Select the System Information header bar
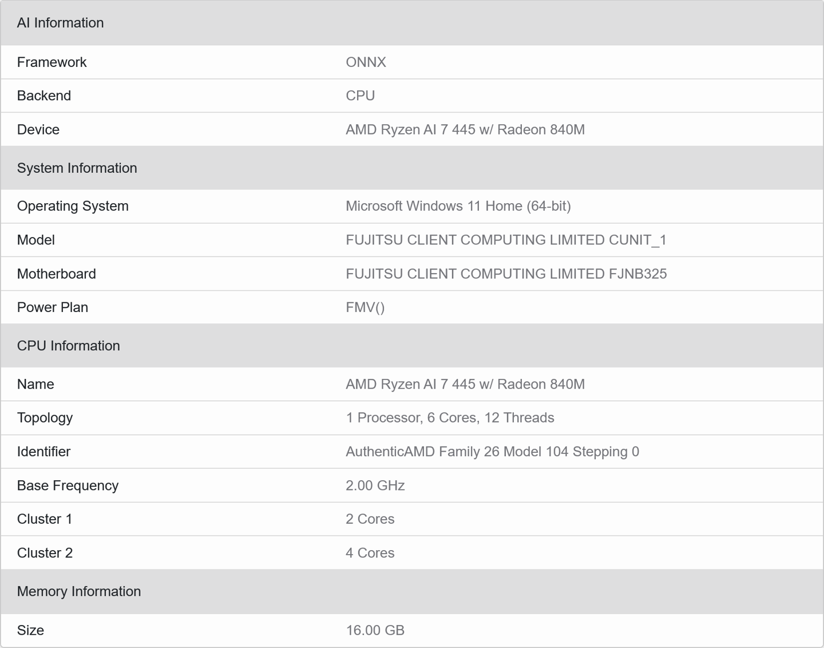This screenshot has width=824, height=648. pyautogui.click(x=77, y=168)
